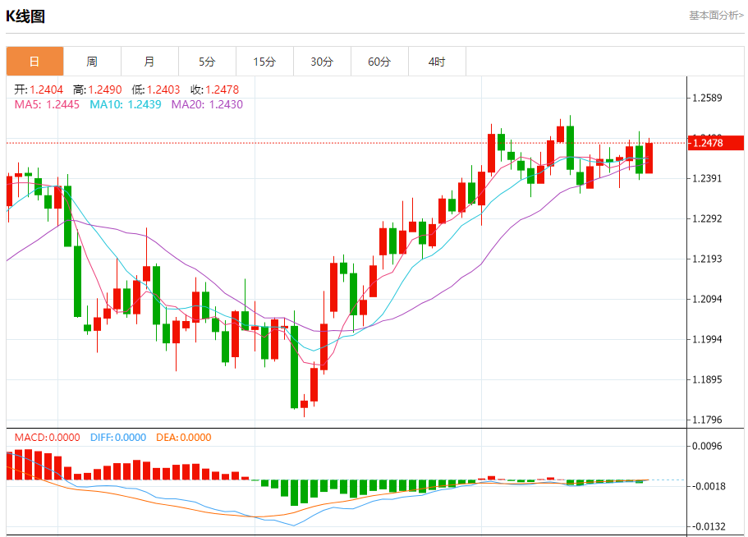Click the 开:1.2404 open value
Viewport: 748px width, 537px height.
(x=39, y=89)
